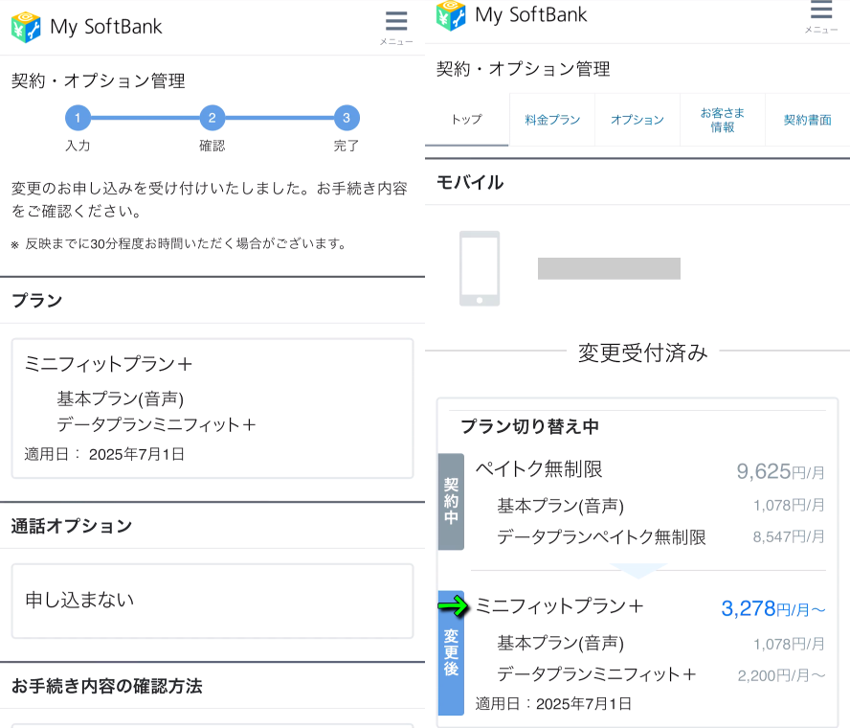This screenshot has width=850, height=728.
Task: Click the プラン切り替え中 heading
Action: tap(529, 426)
